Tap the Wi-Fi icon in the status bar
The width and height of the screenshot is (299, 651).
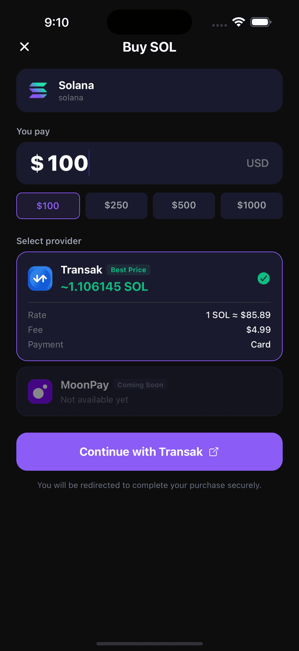point(239,22)
